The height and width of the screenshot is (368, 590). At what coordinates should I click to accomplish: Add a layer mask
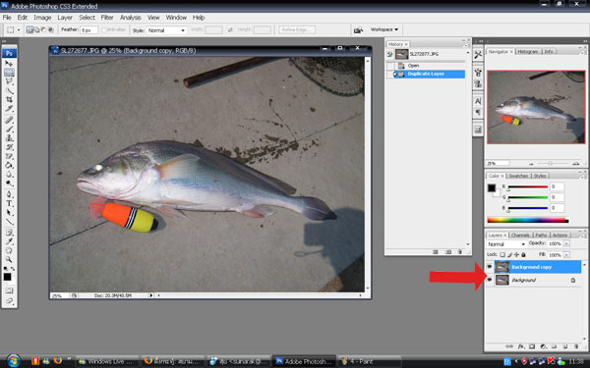tap(532, 346)
